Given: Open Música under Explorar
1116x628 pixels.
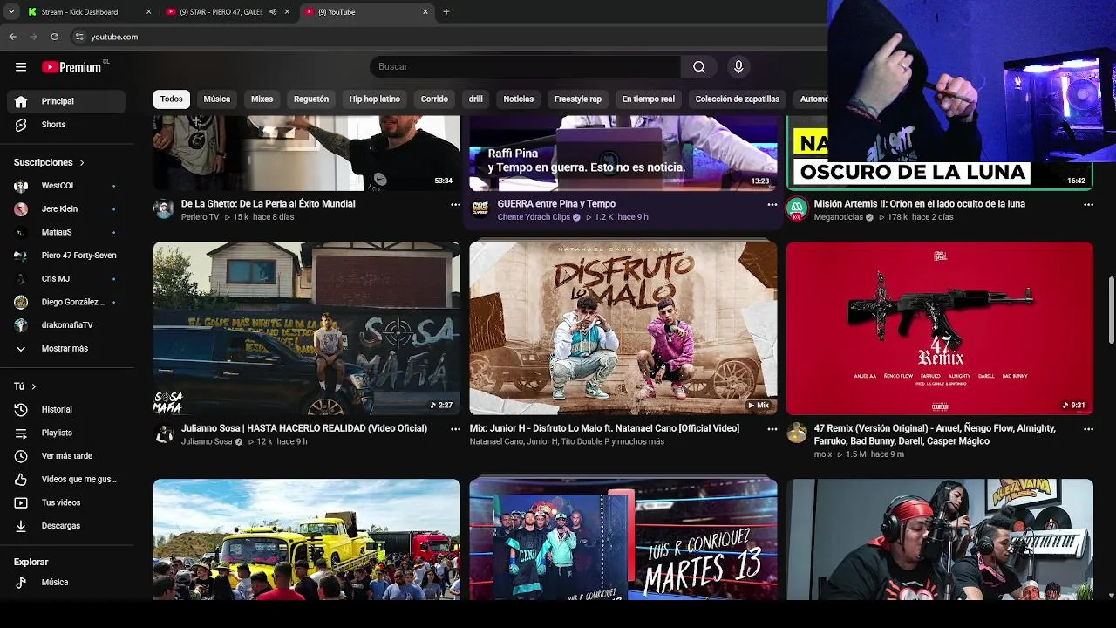Looking at the screenshot, I should point(66,582).
